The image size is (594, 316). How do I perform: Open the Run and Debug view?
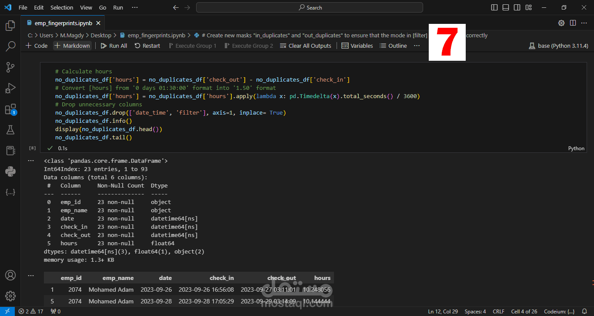tap(10, 88)
